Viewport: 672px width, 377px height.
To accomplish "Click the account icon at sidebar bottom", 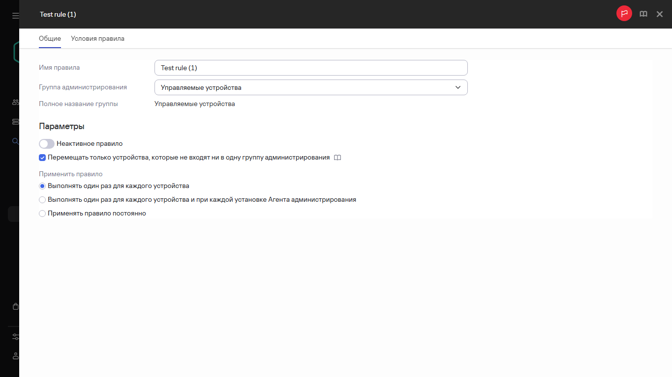I will (15, 356).
